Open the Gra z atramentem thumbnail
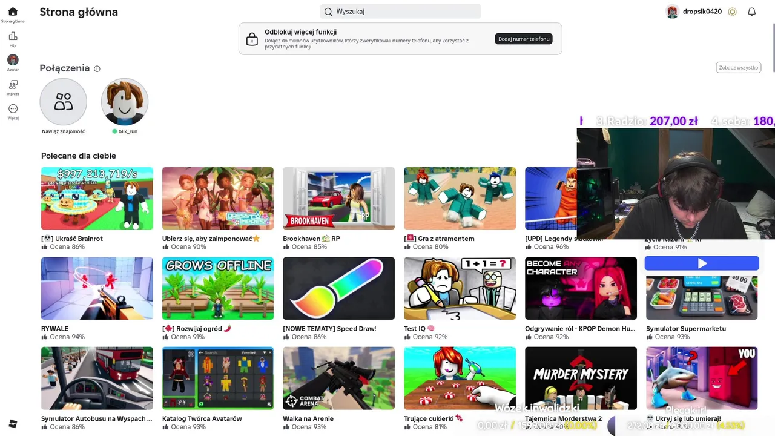Screen dimensions: 775x436 [x=460, y=199]
